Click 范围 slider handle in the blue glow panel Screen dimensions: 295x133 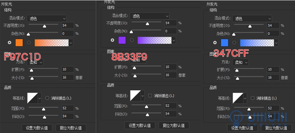249,109
